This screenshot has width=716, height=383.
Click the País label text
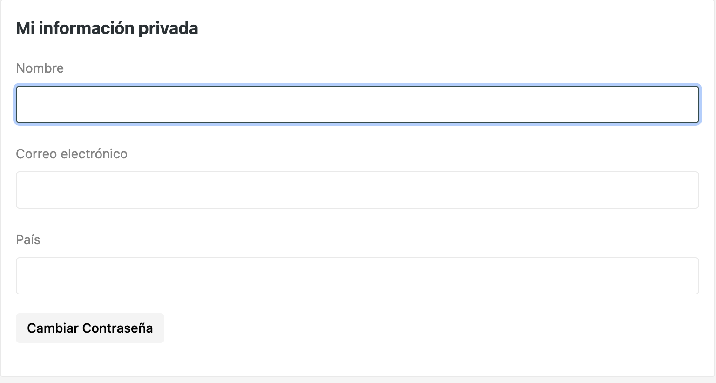(x=28, y=240)
